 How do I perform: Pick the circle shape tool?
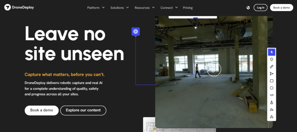[x=271, y=88]
